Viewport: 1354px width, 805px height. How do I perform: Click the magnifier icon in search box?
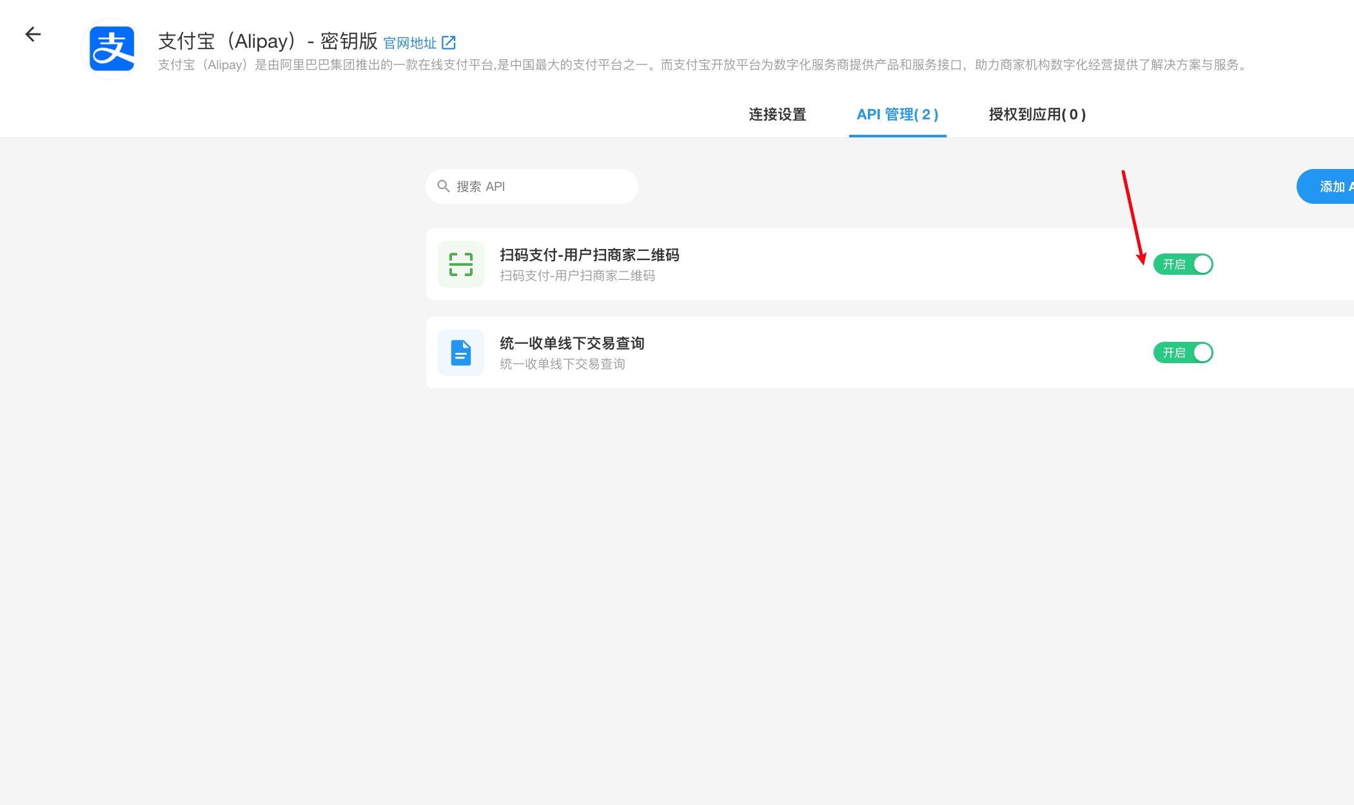(444, 186)
